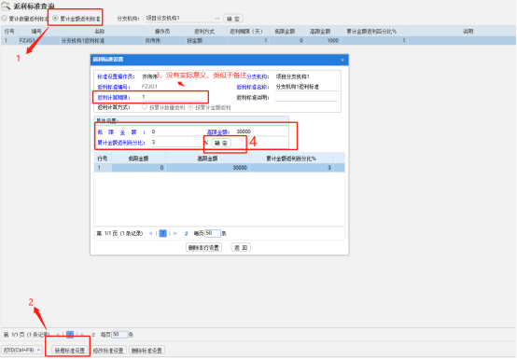Click 新增标准设置 button
The width and height of the screenshot is (517, 359).
pyautogui.click(x=70, y=350)
